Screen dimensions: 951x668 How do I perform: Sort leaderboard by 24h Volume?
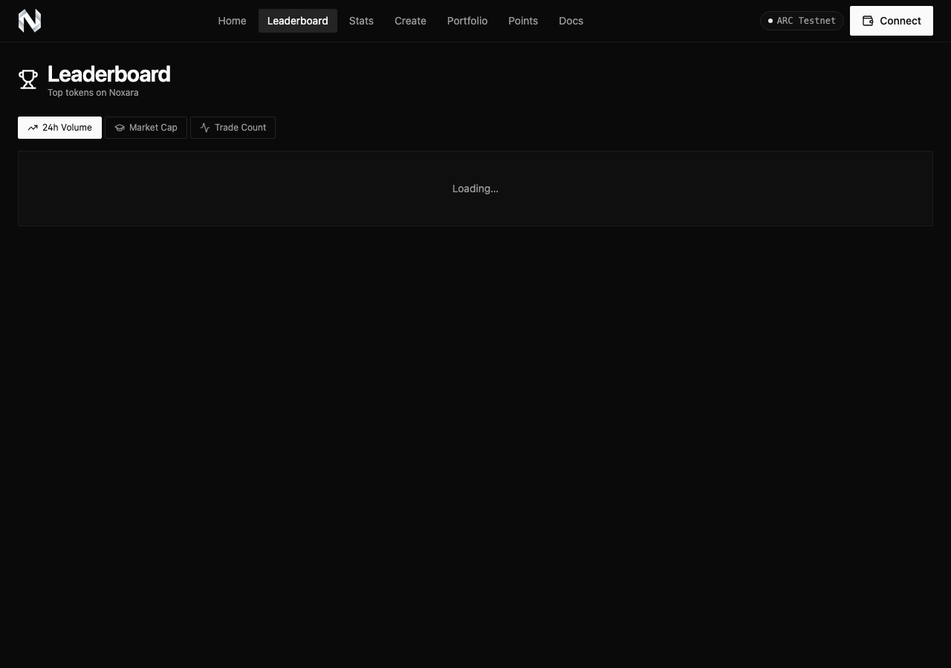coord(59,128)
